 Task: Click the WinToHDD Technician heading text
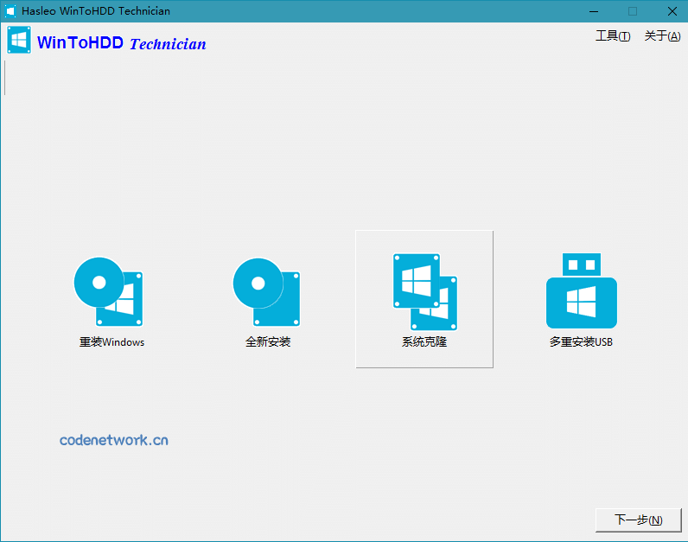122,43
